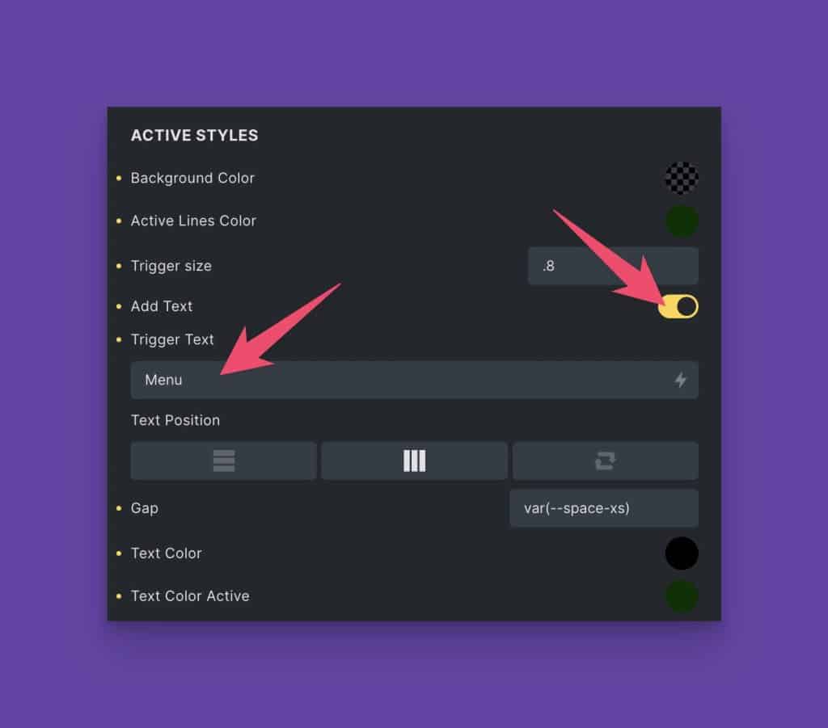Viewport: 828px width, 728px height.
Task: Click the Trigger size value field
Action: tap(613, 266)
